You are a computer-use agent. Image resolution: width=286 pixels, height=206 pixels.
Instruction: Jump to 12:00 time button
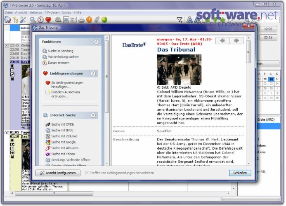268,29
